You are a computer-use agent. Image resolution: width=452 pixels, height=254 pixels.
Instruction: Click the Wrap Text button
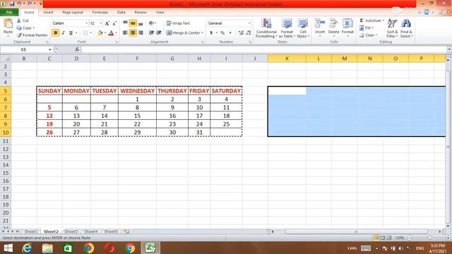pyautogui.click(x=178, y=23)
